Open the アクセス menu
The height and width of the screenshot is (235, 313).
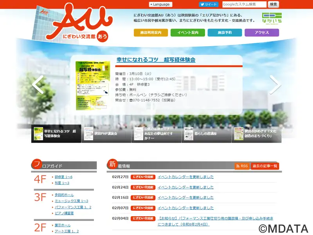262,33
